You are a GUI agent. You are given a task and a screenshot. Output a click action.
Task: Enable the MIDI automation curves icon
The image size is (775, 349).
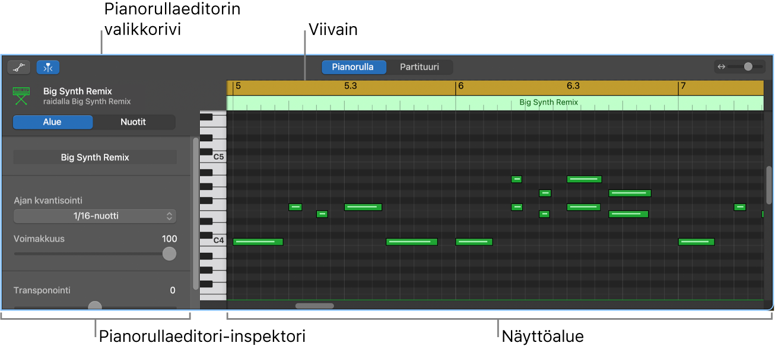18,66
